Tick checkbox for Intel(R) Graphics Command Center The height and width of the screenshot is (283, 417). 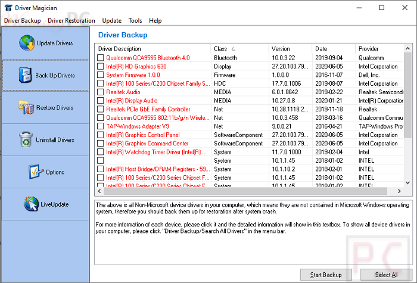100,144
